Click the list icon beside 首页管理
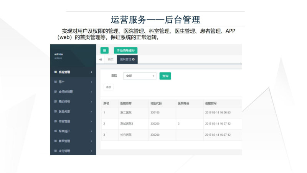Screen dimensions: 307x173 56,141
